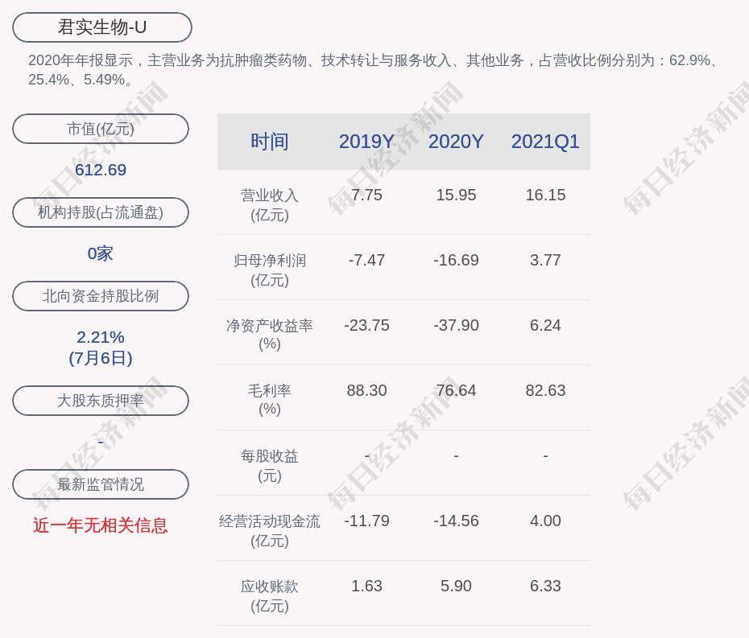
Task: Click the 君实生物-U company name pill
Action: (x=102, y=27)
